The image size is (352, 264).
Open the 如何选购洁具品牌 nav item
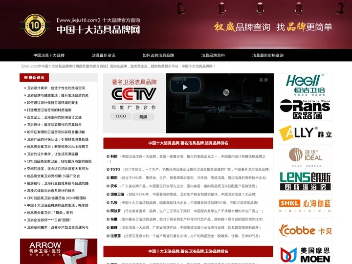pos(158,55)
